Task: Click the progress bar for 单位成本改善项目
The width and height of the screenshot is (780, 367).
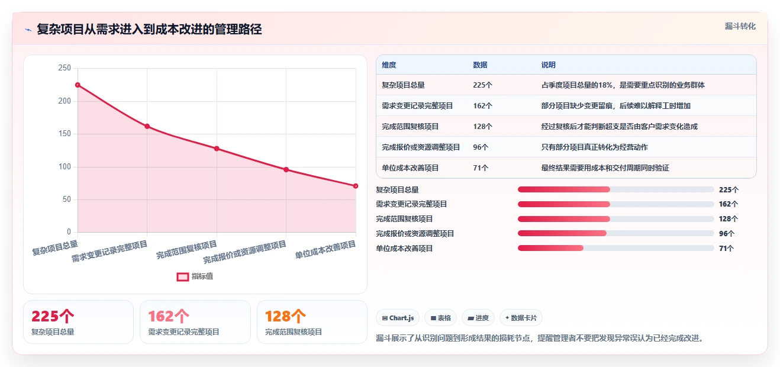Action: coord(616,248)
